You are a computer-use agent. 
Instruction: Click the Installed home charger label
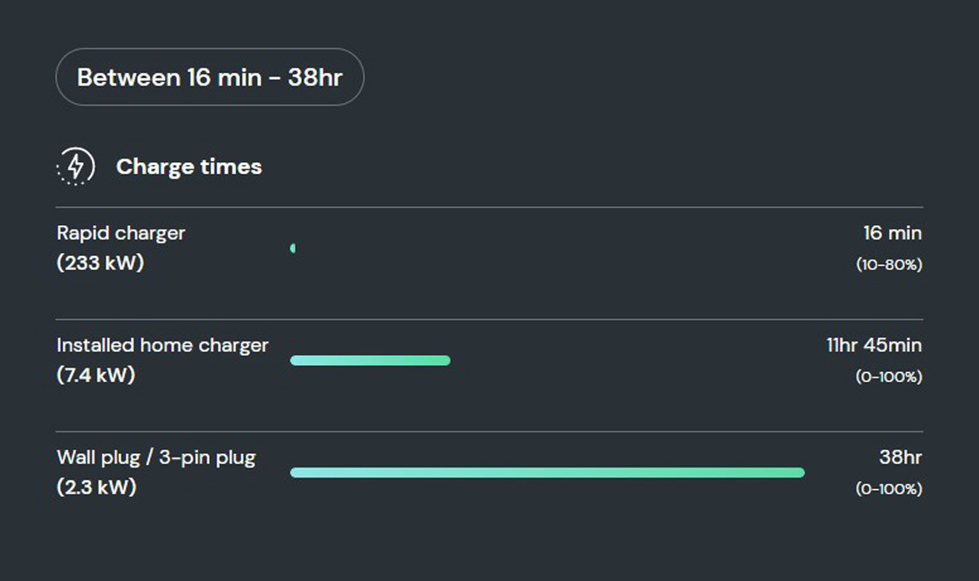click(x=162, y=345)
